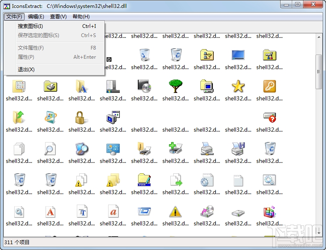Select the window with gears icon
Image resolution: width=326 pixels, height=250 pixels.
[x=270, y=180]
